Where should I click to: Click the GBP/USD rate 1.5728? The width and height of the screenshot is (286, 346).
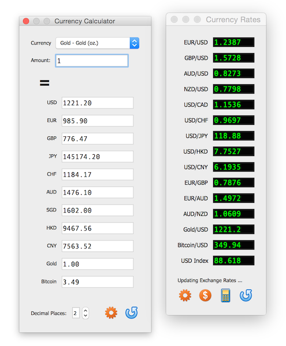(x=233, y=58)
